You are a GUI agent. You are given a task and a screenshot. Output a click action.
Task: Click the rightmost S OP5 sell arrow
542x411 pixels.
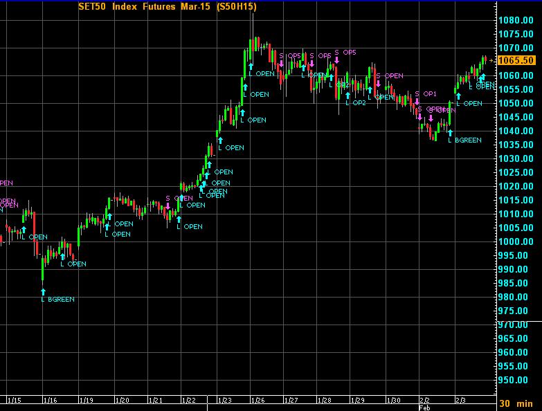tap(336, 60)
